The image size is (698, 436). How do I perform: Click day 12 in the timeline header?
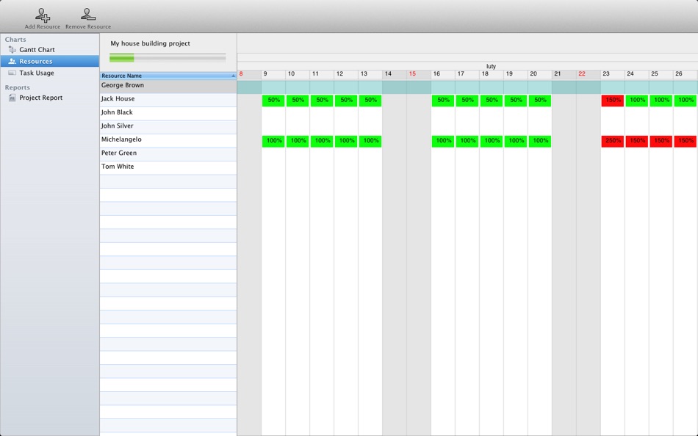[346, 74]
